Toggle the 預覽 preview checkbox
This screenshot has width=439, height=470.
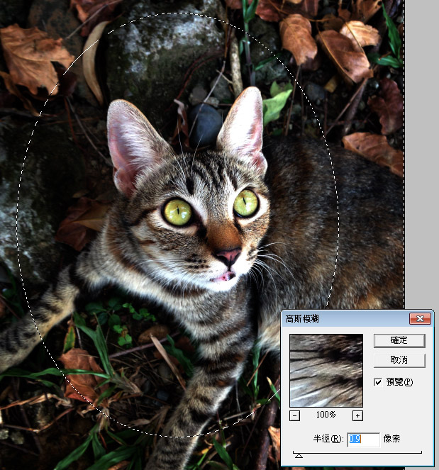(378, 382)
